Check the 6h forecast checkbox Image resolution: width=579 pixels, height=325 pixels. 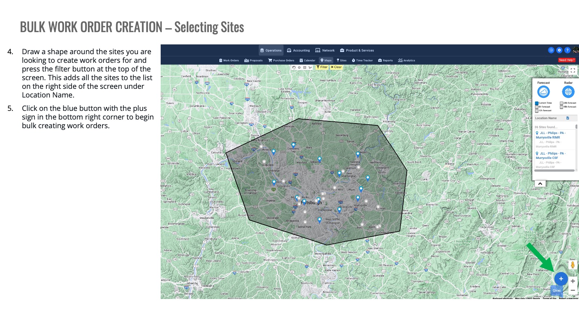point(537,107)
